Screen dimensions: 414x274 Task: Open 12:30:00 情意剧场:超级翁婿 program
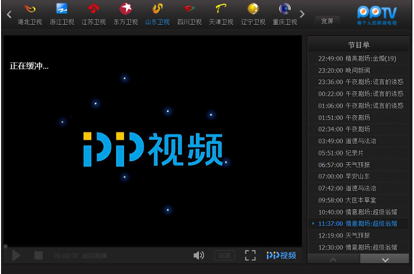358,248
